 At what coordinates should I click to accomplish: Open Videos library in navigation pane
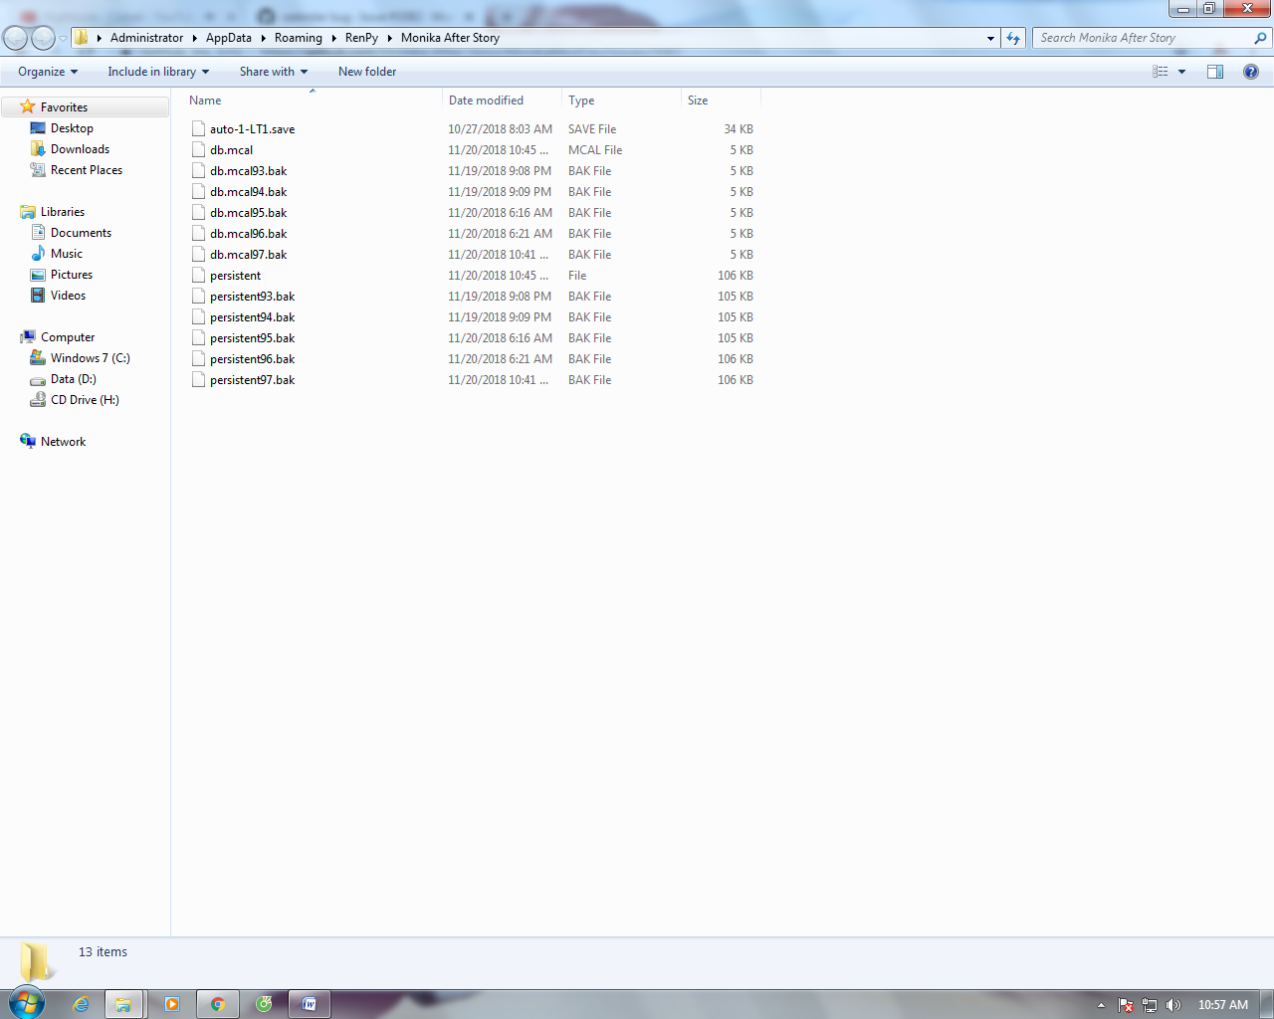[x=68, y=296]
